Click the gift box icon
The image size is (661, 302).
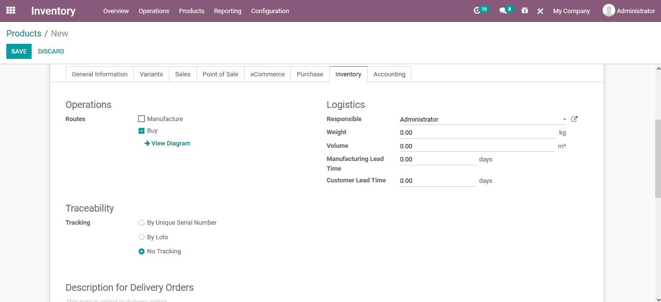click(x=524, y=10)
